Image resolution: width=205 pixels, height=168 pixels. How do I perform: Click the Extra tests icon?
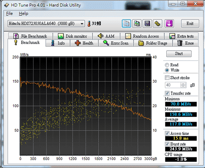[x=172, y=36]
